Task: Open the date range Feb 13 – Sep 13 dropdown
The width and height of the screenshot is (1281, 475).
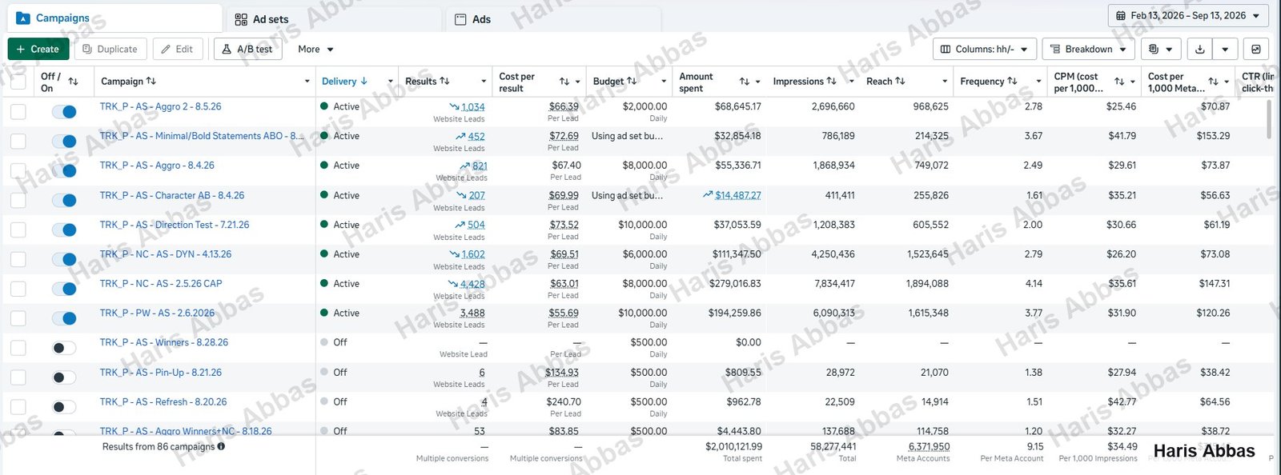Action: (1188, 15)
